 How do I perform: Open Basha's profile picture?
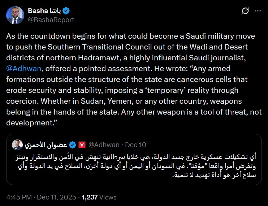tap(15, 15)
